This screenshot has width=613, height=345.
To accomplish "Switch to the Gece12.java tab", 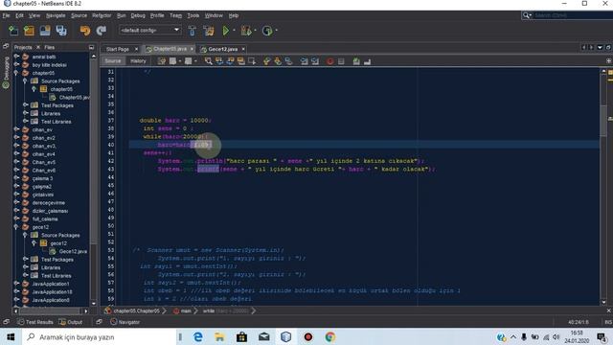I will click(x=222, y=49).
